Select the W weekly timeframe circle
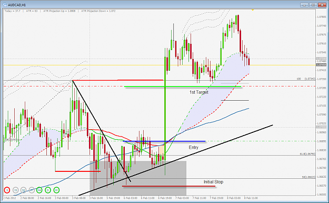This screenshot has height=203, width=329. coord(56,190)
